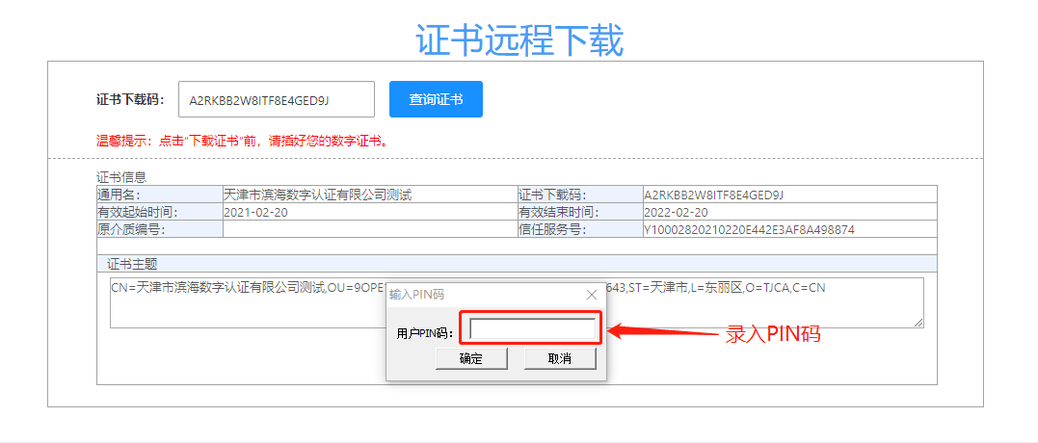Click the table's 证书下载码 value cell
Image resolution: width=1038 pixels, height=443 pixels.
pyautogui.click(x=713, y=195)
